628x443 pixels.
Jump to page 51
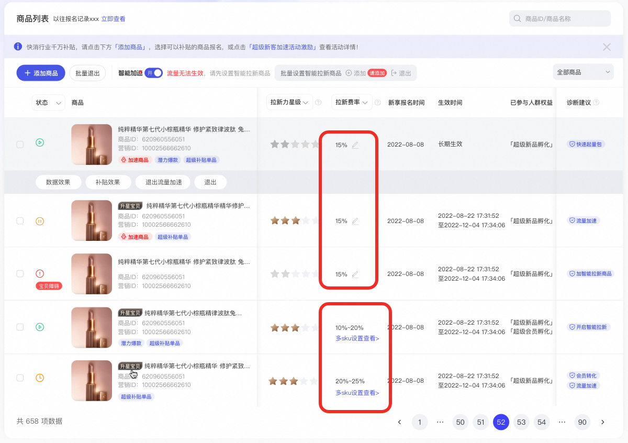click(x=480, y=422)
